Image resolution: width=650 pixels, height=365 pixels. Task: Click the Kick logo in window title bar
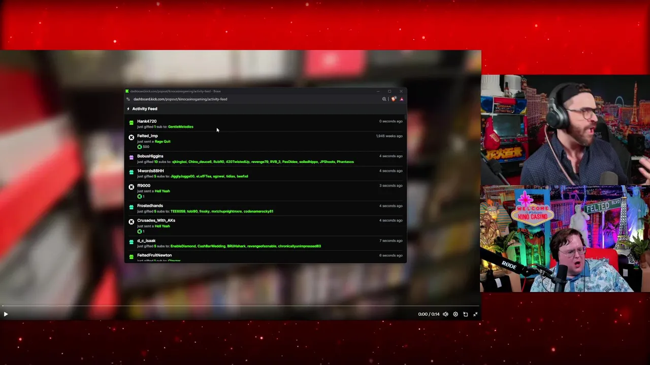[x=127, y=91]
